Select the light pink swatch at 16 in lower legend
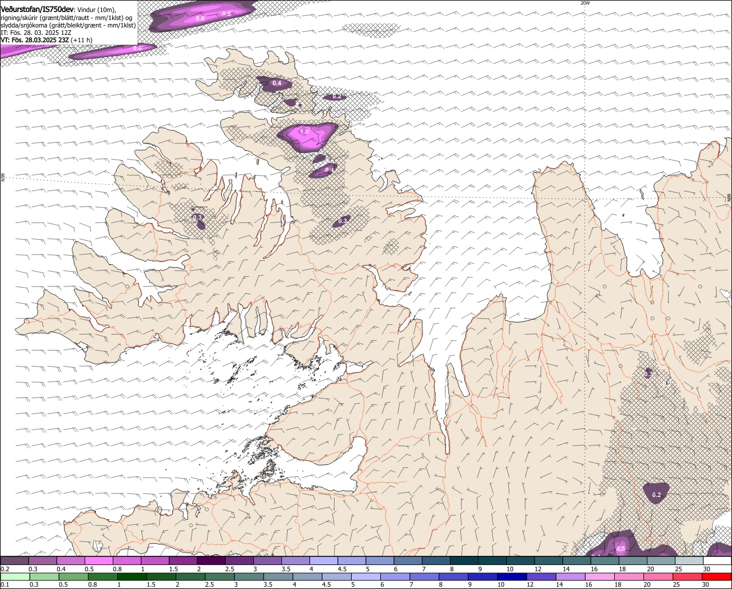Viewport: 732px width, 589px height. pyautogui.click(x=599, y=577)
